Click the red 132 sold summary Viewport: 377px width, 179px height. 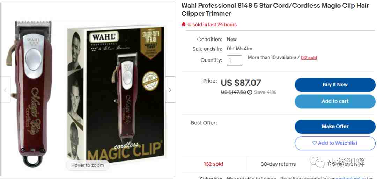click(214, 164)
